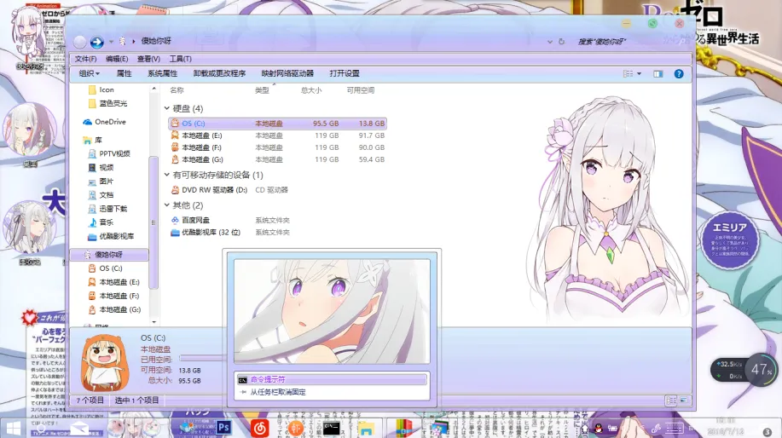Viewport: 782px width, 438px height.
Task: Select OneDrive in the navigation pane
Action: 110,122
